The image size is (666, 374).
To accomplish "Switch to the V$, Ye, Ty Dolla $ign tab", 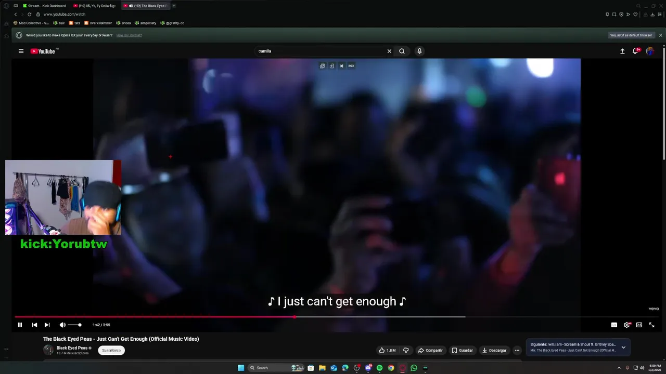I will tap(95, 6).
